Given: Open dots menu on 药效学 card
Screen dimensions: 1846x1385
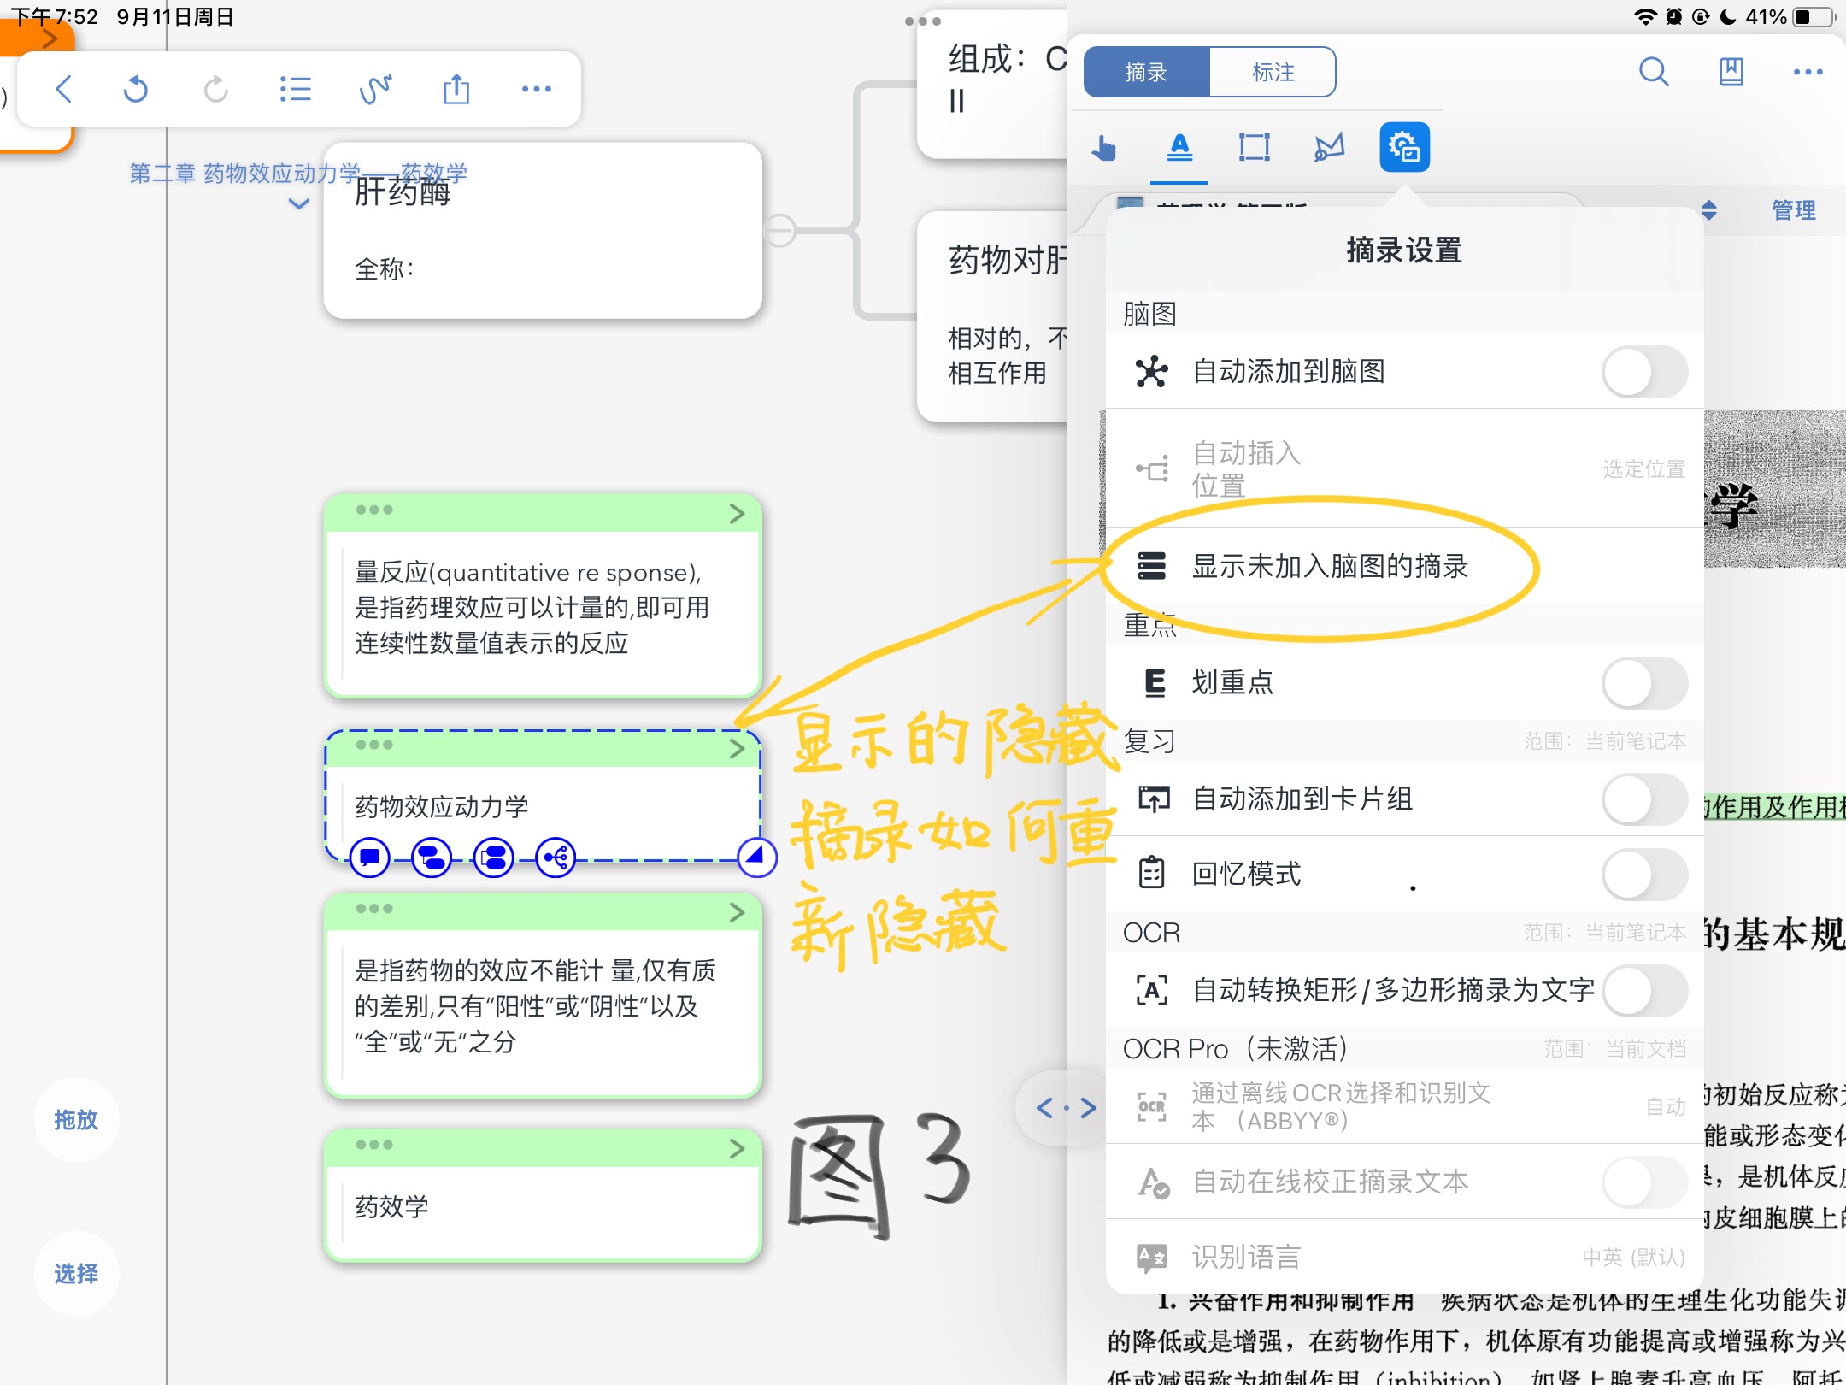Looking at the screenshot, I should pos(374,1145).
